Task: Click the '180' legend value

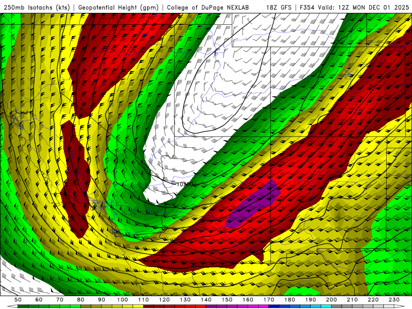Action: coord(289,300)
